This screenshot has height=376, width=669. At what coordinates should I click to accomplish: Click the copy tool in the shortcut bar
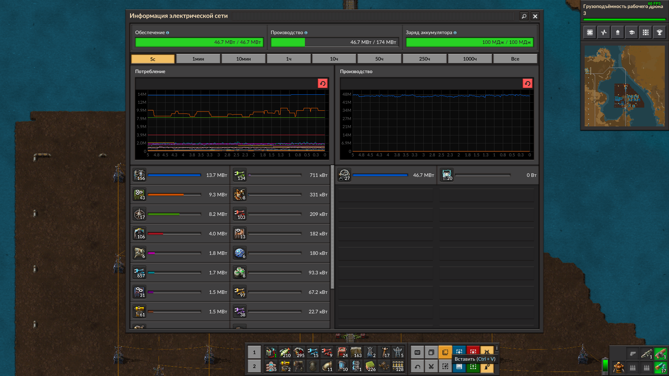click(x=431, y=352)
